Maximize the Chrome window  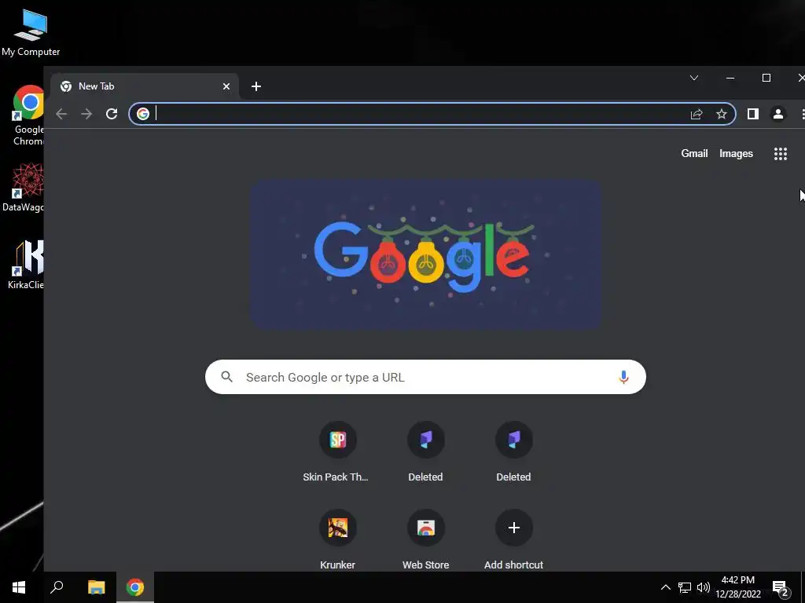click(x=766, y=78)
